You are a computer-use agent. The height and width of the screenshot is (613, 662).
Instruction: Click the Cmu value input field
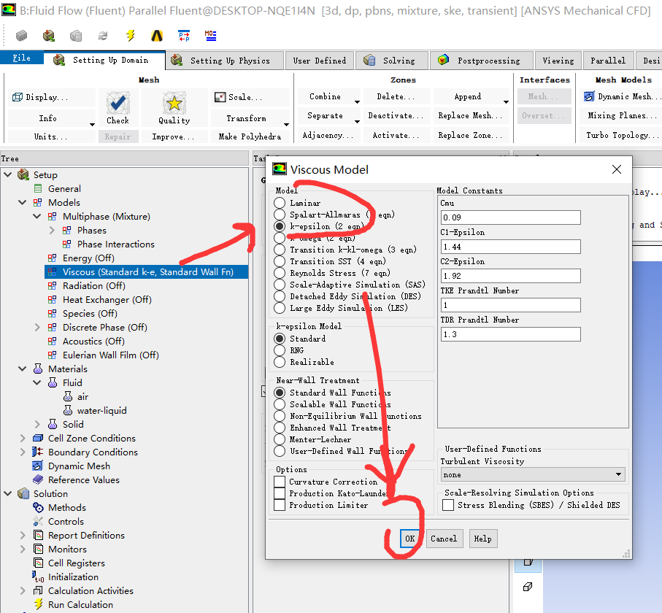coord(510,217)
